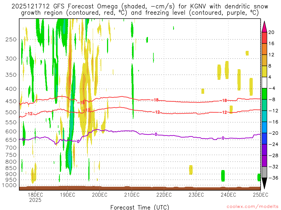Click the purple -28 to -32 colorbar segment
Image resolution: width=281 pixels, height=210 pixels.
click(264, 161)
